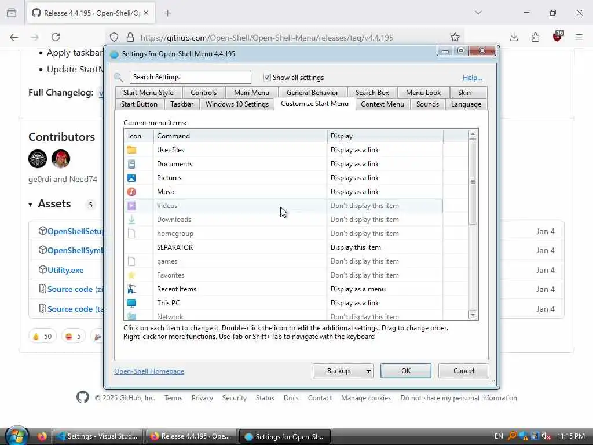This screenshot has width=593, height=445.
Task: Click the search magnifier icon in Settings
Action: [x=119, y=78]
